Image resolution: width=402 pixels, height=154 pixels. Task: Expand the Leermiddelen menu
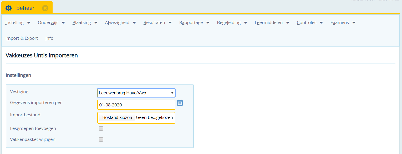[x=272, y=22]
